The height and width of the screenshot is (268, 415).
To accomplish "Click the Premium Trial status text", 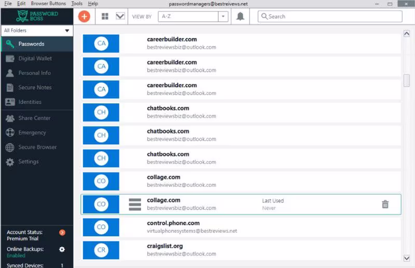I will click(x=22, y=238).
